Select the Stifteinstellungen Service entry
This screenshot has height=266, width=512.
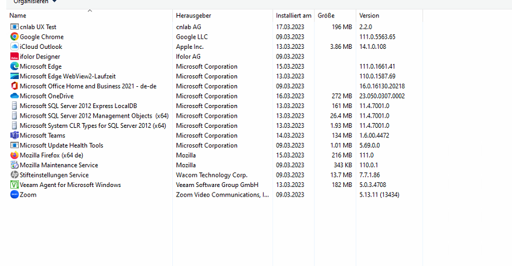pyautogui.click(x=54, y=175)
